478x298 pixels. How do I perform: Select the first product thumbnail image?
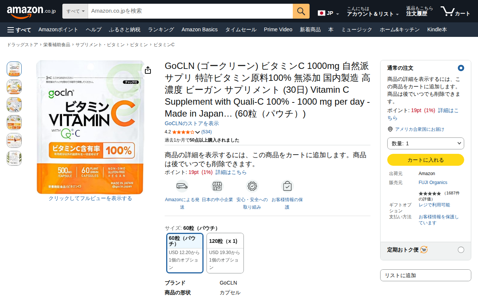(x=14, y=69)
